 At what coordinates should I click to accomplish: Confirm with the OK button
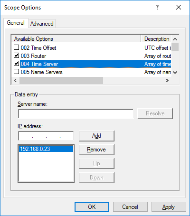pyautogui.click(x=92, y=207)
